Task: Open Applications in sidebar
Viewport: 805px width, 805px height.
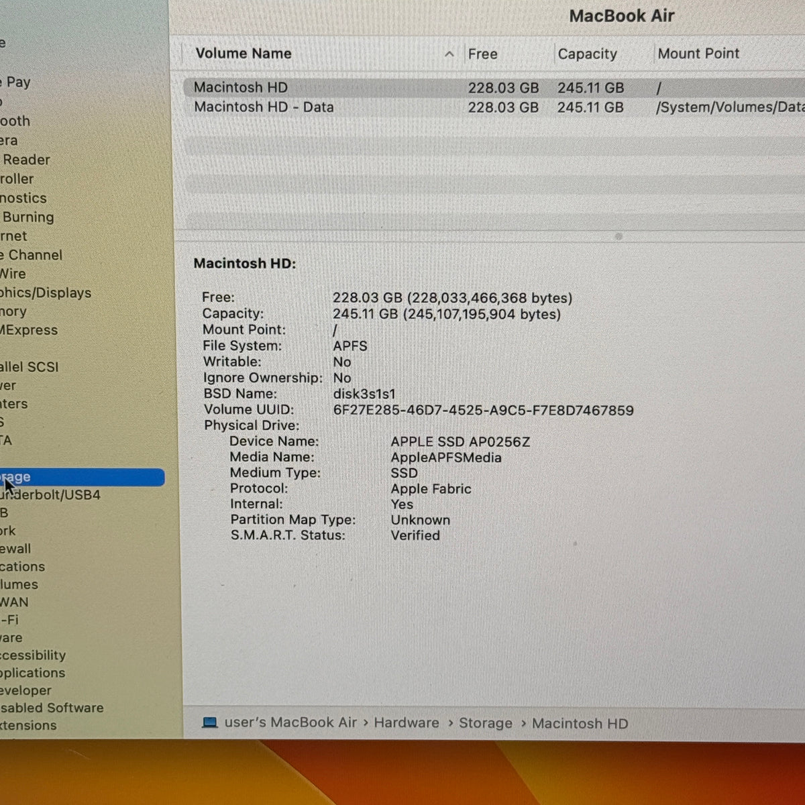Action: coord(33,673)
